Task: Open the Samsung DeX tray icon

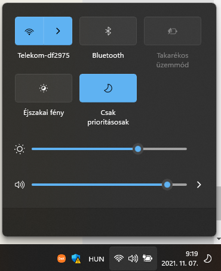Action: [62, 258]
